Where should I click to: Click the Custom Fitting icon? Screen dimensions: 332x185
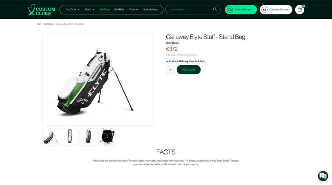click(x=230, y=10)
